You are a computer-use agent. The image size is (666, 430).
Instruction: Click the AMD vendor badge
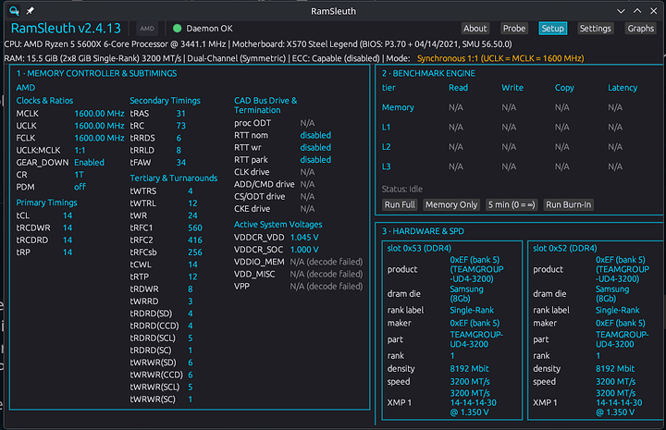pyautogui.click(x=147, y=29)
